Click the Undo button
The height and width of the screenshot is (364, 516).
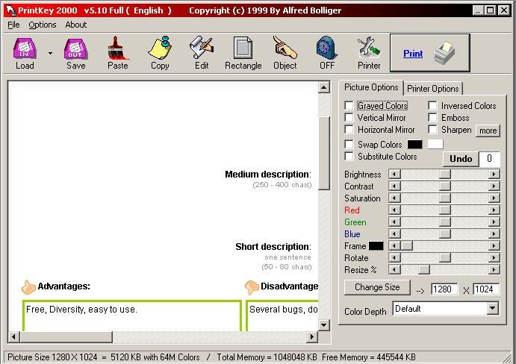(461, 159)
